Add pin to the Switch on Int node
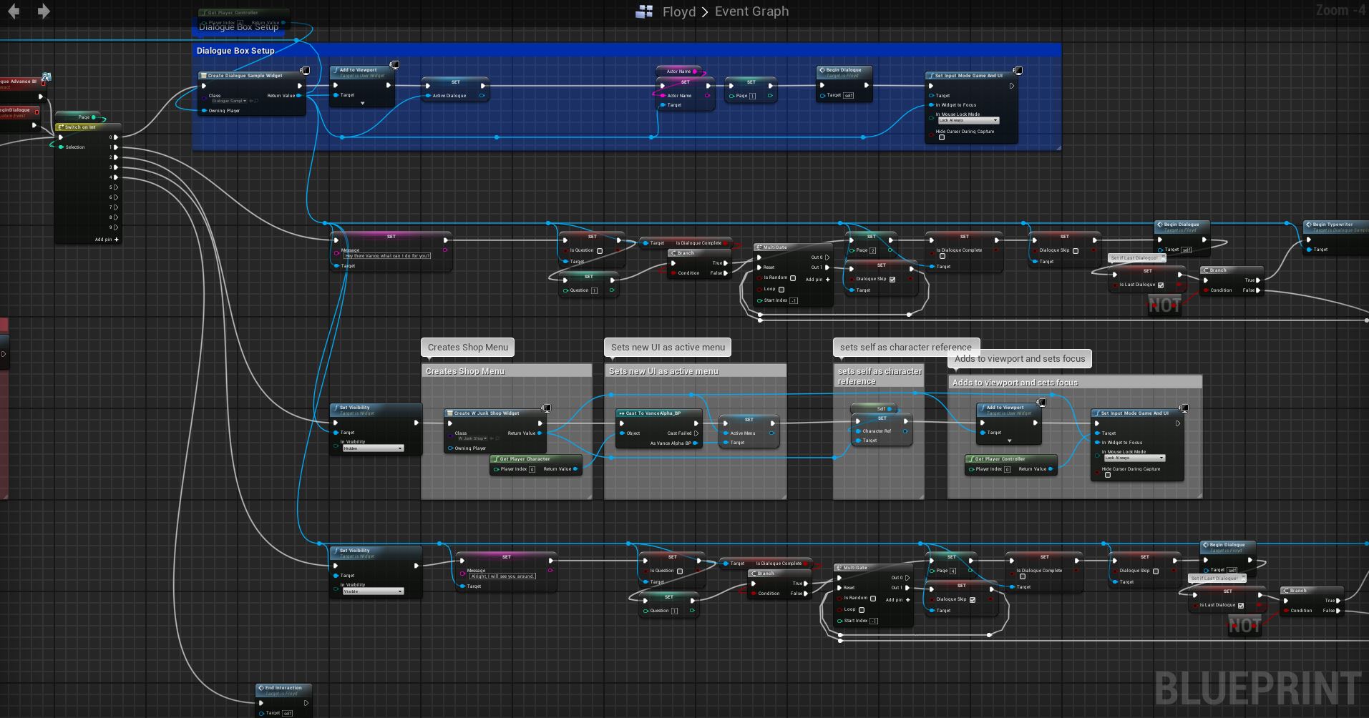Viewport: 1369px width, 718px height. (x=107, y=240)
